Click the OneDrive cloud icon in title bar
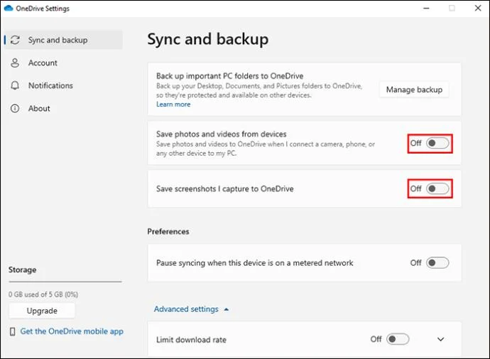The image size is (490, 359). 9,8
